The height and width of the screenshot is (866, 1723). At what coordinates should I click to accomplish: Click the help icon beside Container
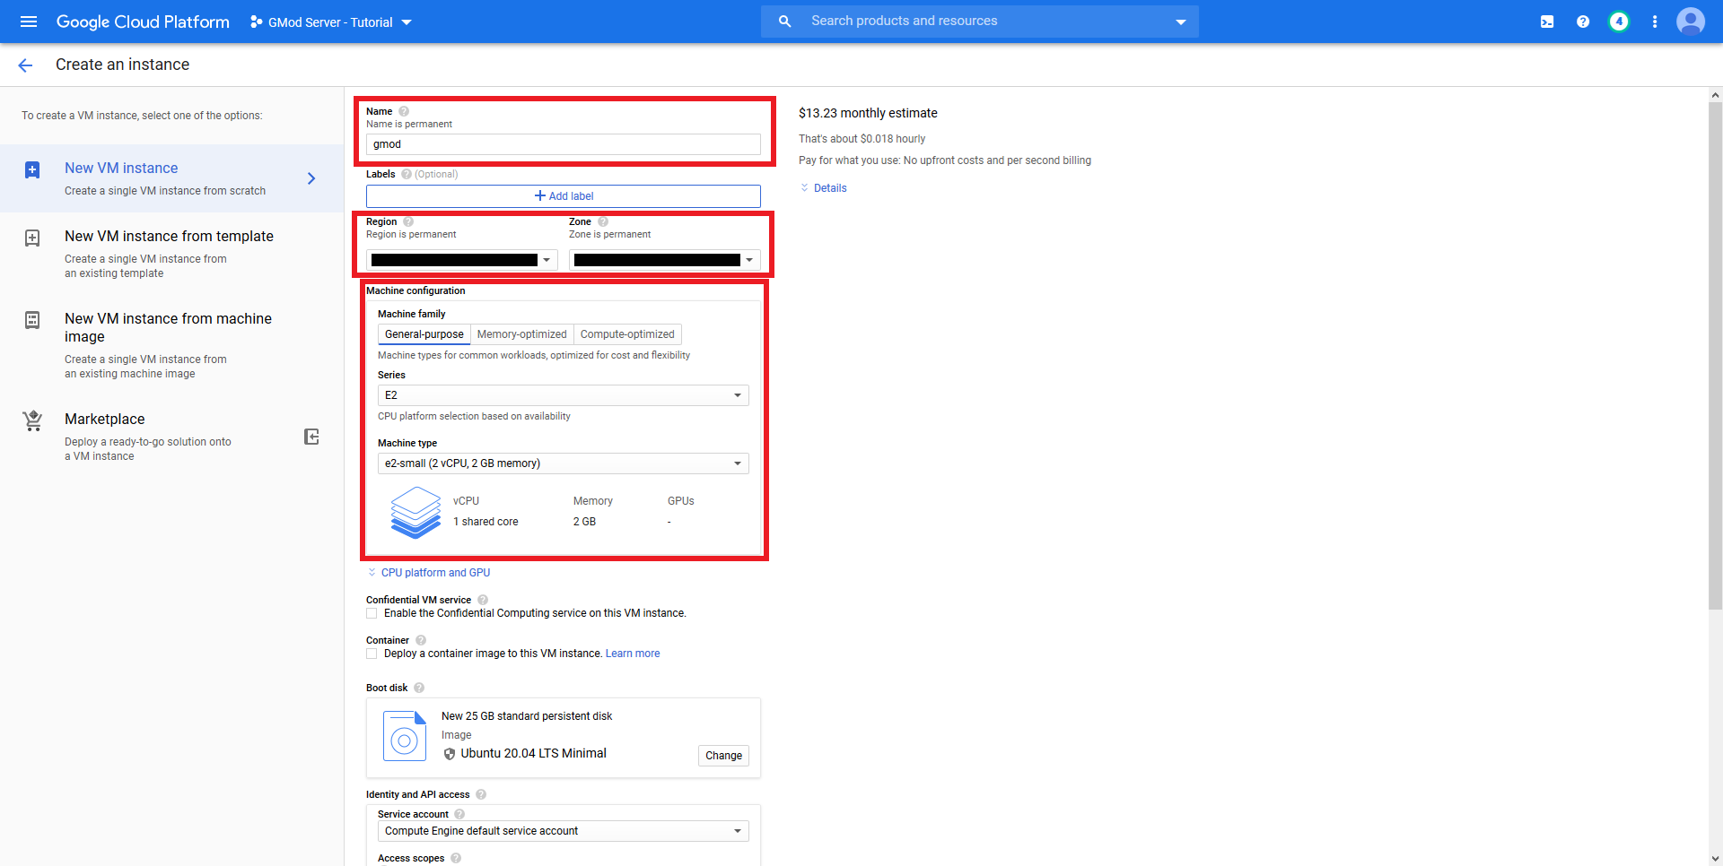(x=421, y=640)
